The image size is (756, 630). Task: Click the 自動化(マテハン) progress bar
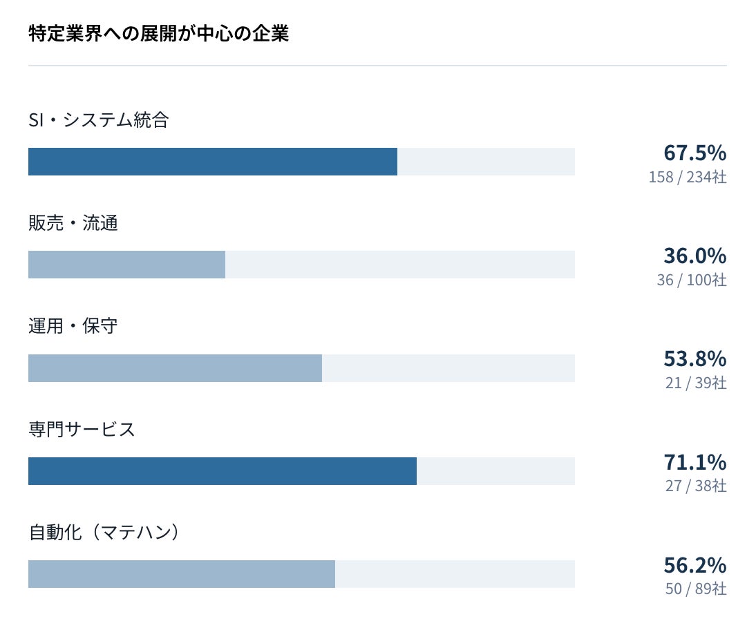(x=301, y=574)
